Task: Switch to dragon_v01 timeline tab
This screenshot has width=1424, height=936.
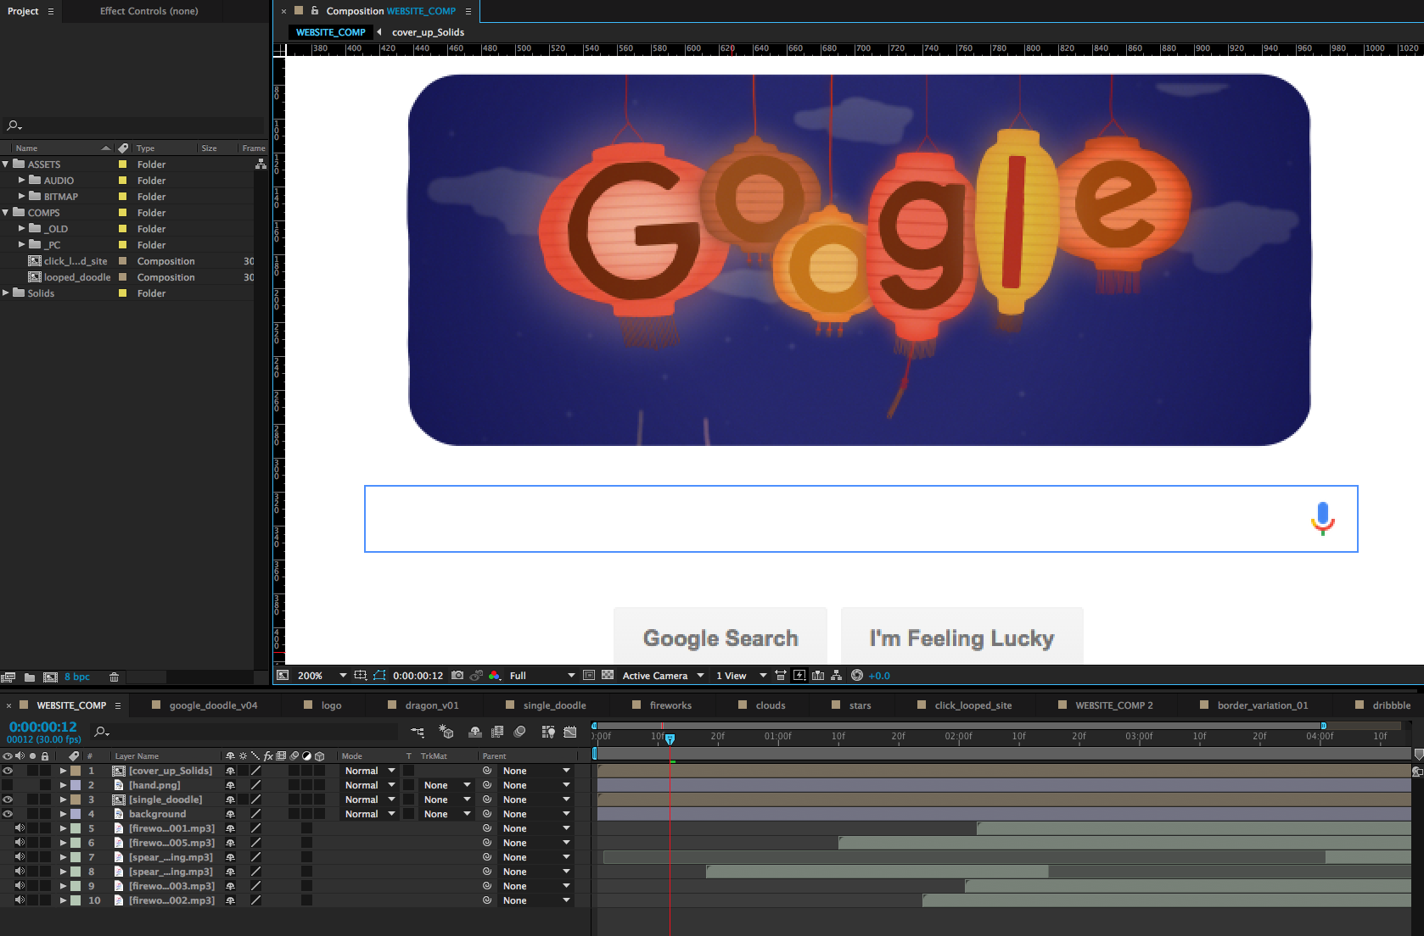Action: pos(431,705)
